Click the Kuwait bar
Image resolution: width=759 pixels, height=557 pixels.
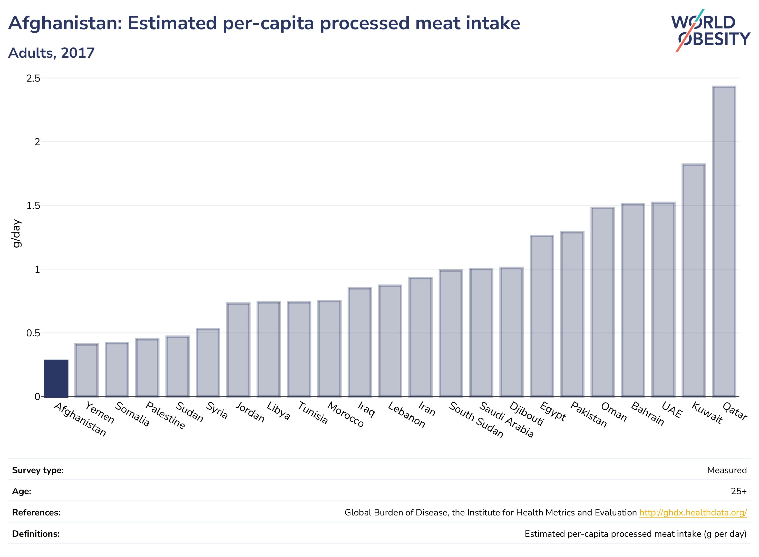tap(694, 280)
